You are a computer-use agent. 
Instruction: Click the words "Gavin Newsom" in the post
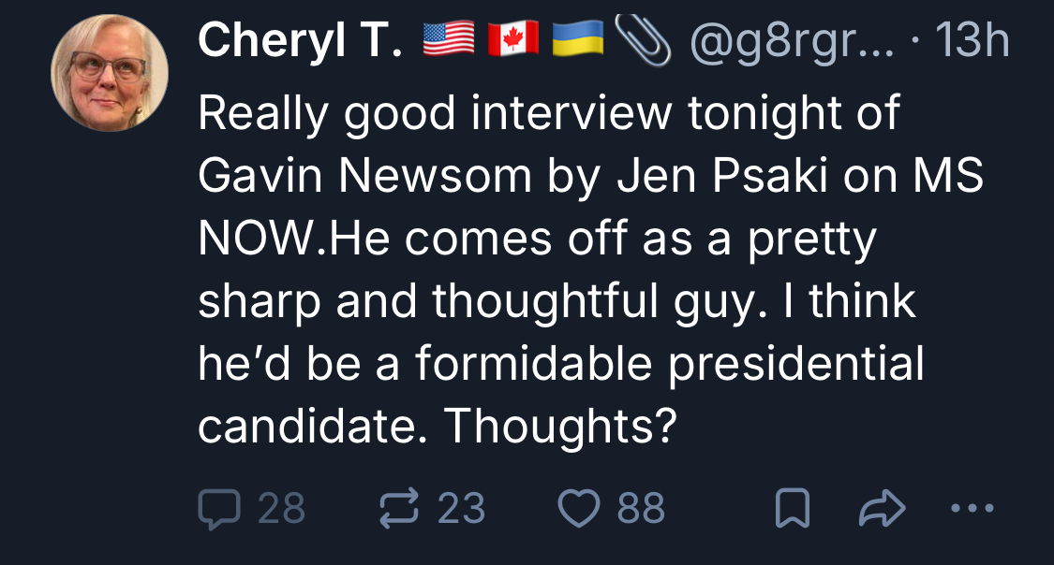pos(364,177)
